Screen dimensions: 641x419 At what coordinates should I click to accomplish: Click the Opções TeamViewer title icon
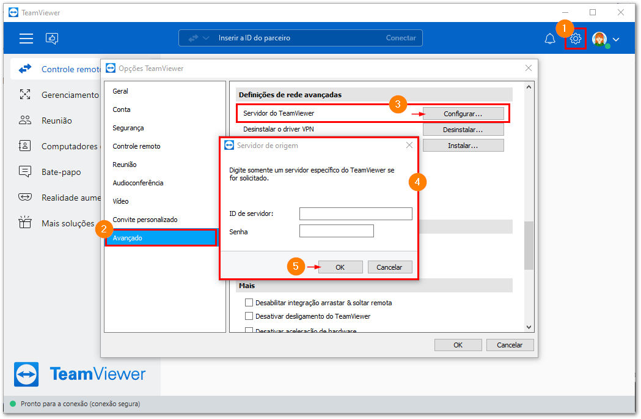pyautogui.click(x=111, y=68)
